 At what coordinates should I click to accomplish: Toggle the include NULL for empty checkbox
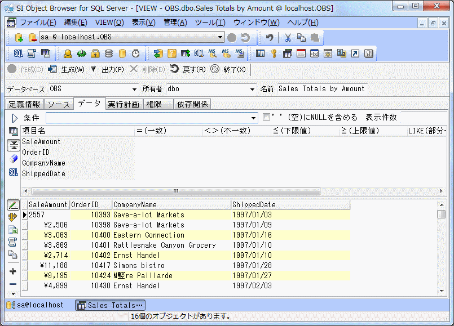pyautogui.click(x=267, y=118)
